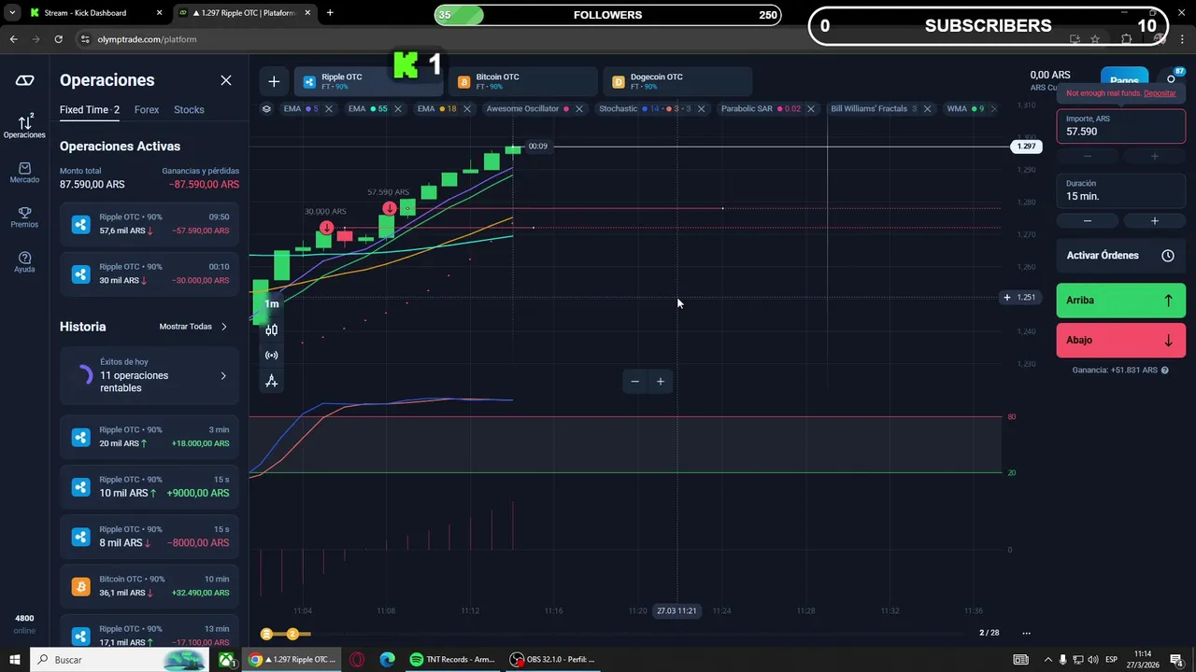Switch to the Stocks tab
Viewport: 1196px width, 672px height.
[x=189, y=109]
